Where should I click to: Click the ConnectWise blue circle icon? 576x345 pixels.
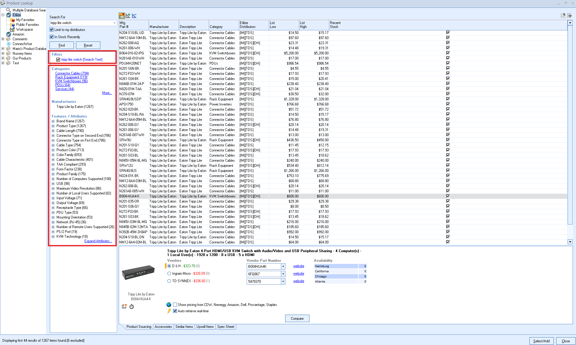pos(9,44)
